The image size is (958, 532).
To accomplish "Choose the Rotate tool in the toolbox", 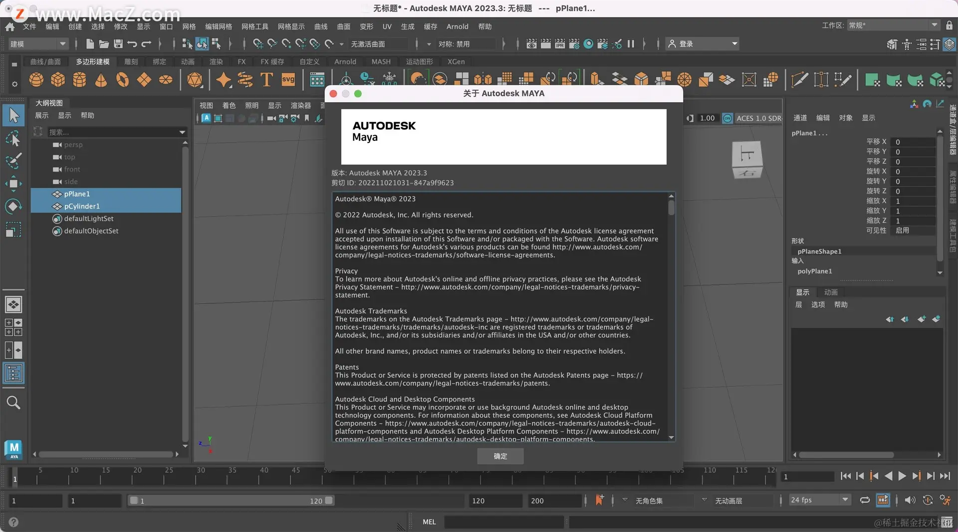I will [x=13, y=206].
